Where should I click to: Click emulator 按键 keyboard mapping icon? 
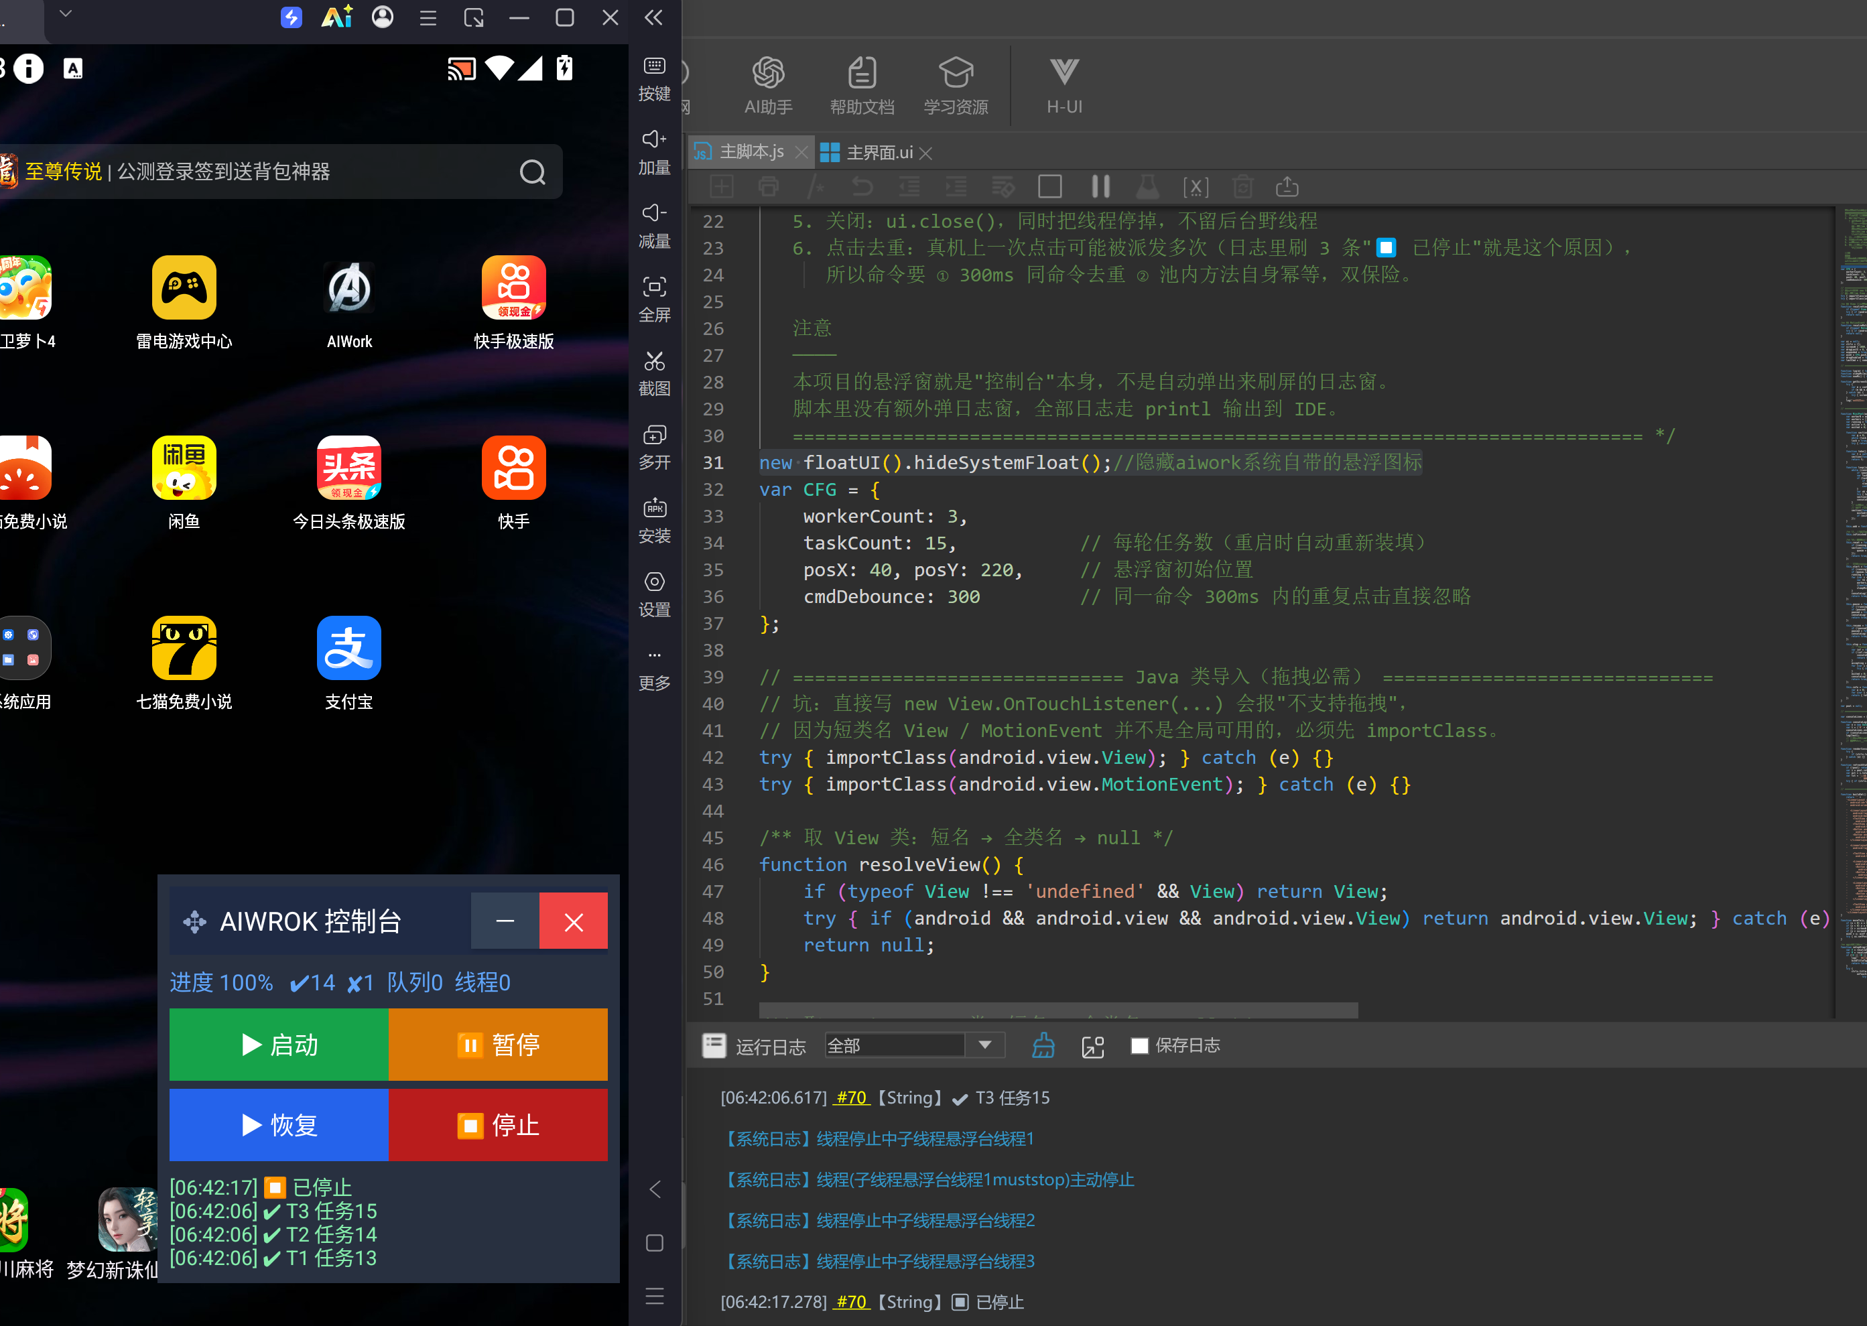pos(654,79)
